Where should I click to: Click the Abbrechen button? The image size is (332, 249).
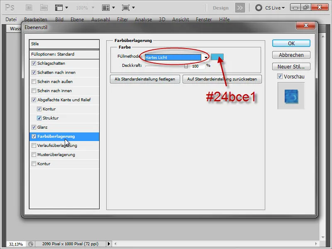291,55
